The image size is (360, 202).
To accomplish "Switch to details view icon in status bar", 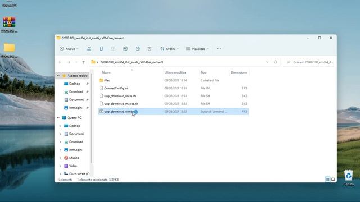I will click(327, 180).
